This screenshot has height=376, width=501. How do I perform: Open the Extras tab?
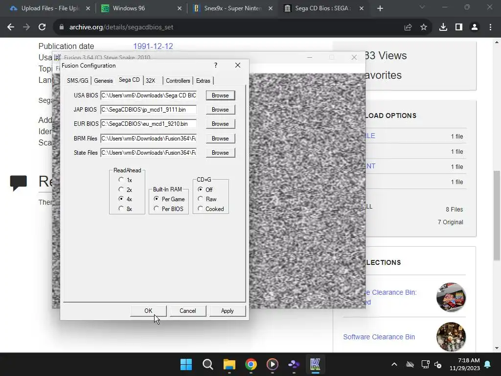pos(203,81)
